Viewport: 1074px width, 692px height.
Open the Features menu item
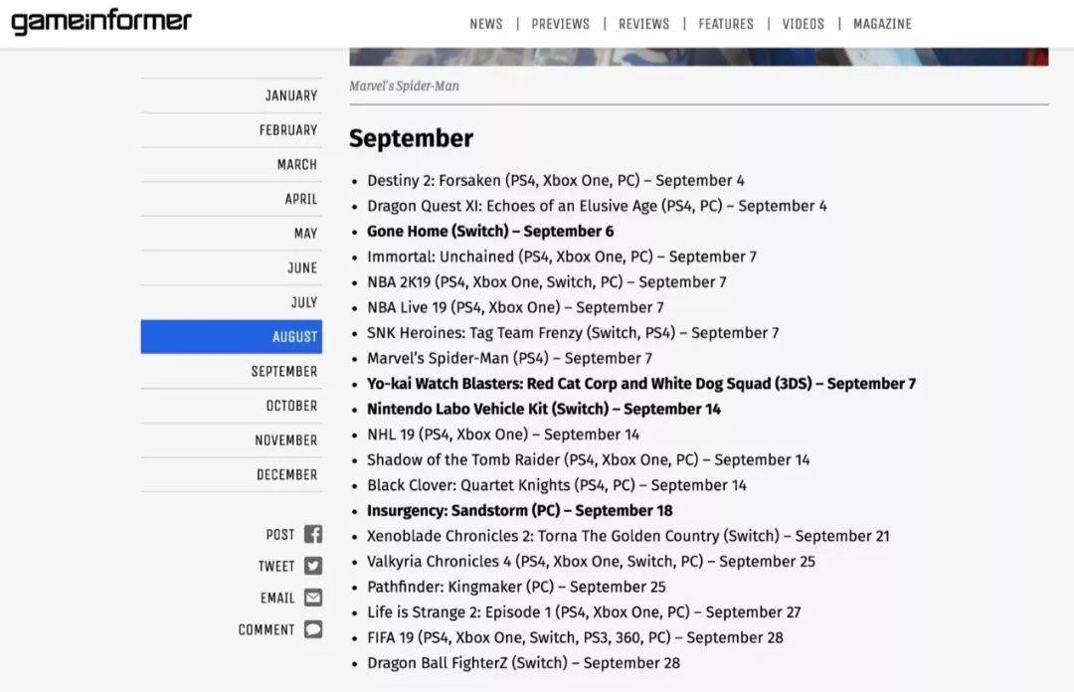click(726, 24)
